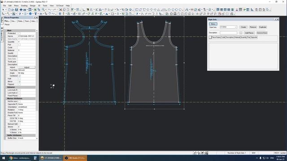This screenshot has width=287, height=161.
Task: Click the Undo arrow icon
Action: pyautogui.click(x=49, y=9)
